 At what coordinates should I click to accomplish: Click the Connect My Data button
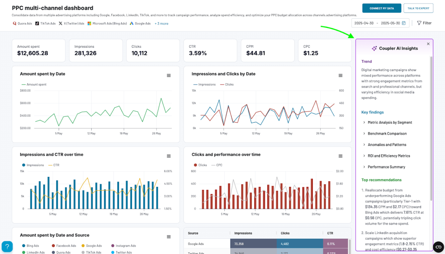(382, 8)
